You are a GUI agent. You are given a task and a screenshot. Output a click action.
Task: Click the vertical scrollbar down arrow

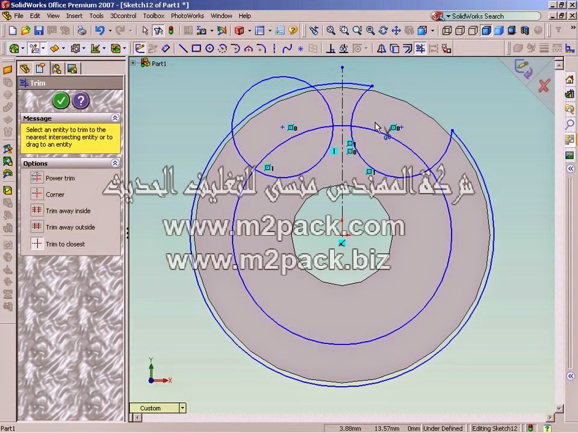click(x=559, y=408)
